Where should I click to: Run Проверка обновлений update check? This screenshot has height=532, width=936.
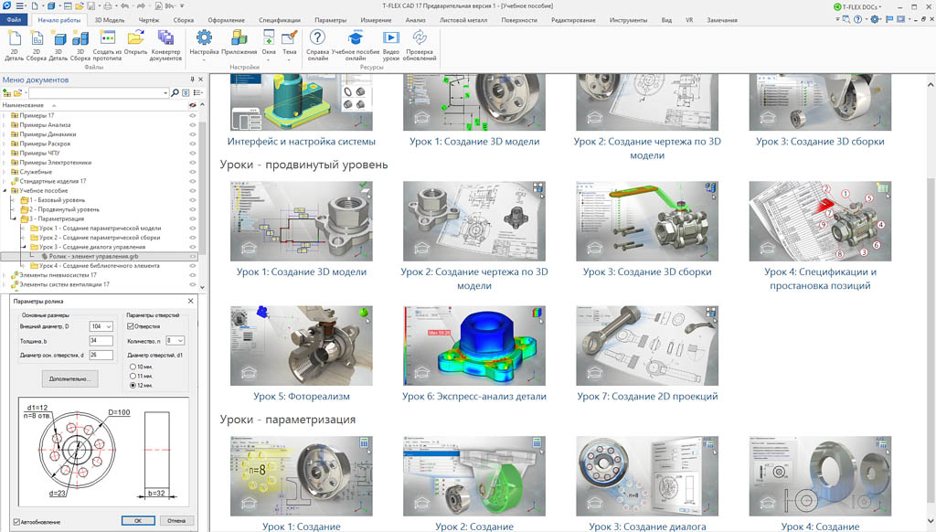click(420, 46)
